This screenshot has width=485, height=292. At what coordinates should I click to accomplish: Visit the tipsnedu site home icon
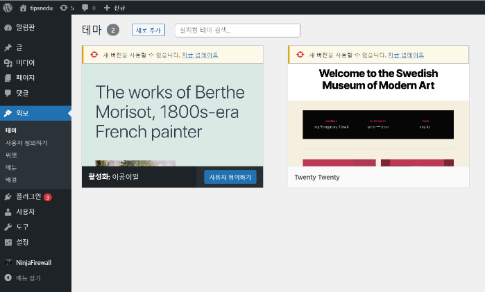23,8
